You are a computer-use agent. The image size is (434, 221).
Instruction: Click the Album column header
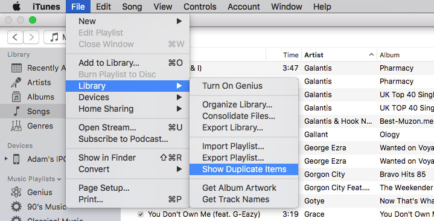[389, 55]
